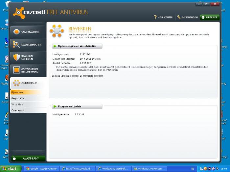Click the green Upgrade button
The height and width of the screenshot is (172, 230).
[210, 17]
